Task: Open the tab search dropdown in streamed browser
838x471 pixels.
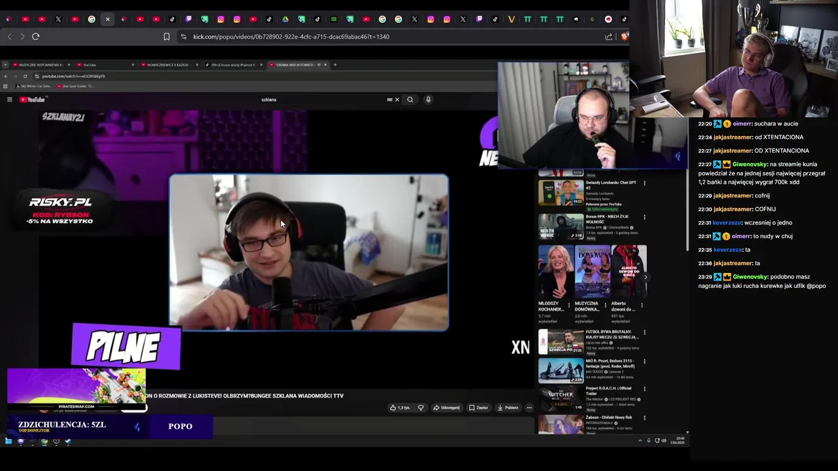Action: point(5,65)
